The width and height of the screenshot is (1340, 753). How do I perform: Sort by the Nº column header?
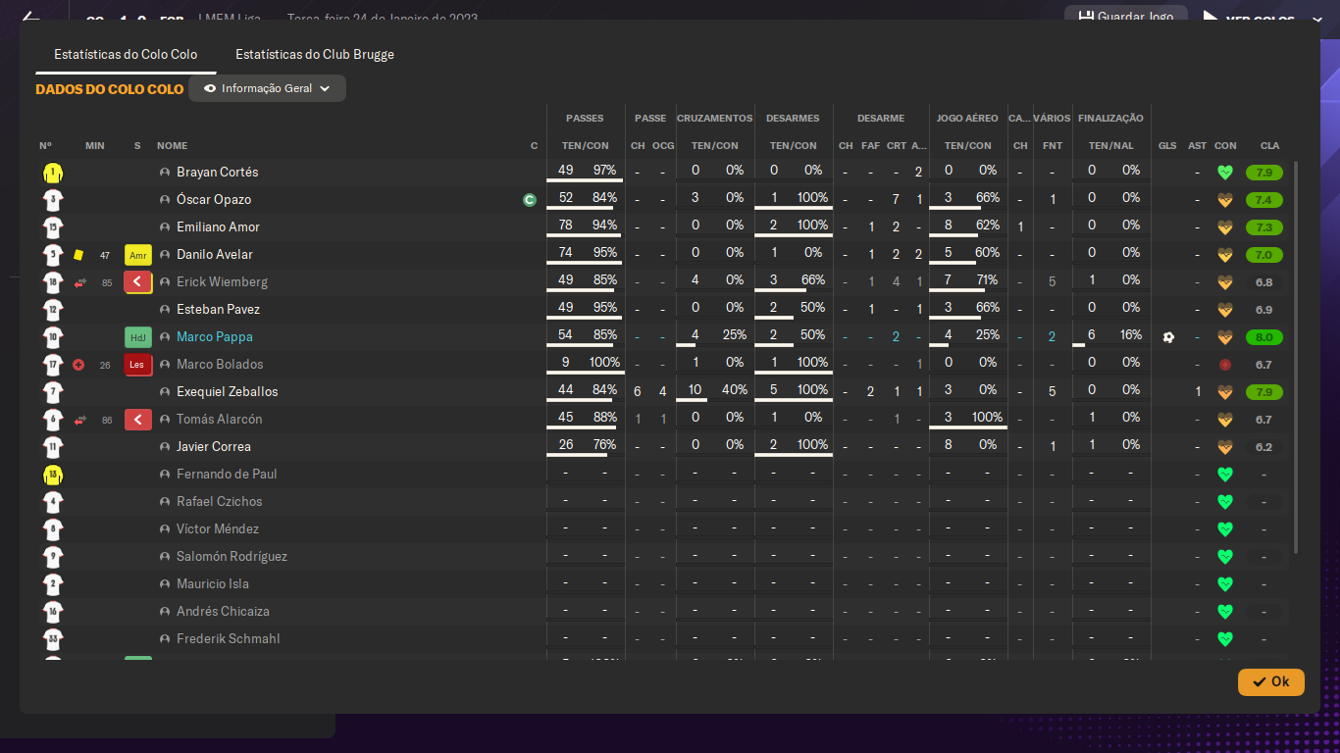[x=46, y=146]
